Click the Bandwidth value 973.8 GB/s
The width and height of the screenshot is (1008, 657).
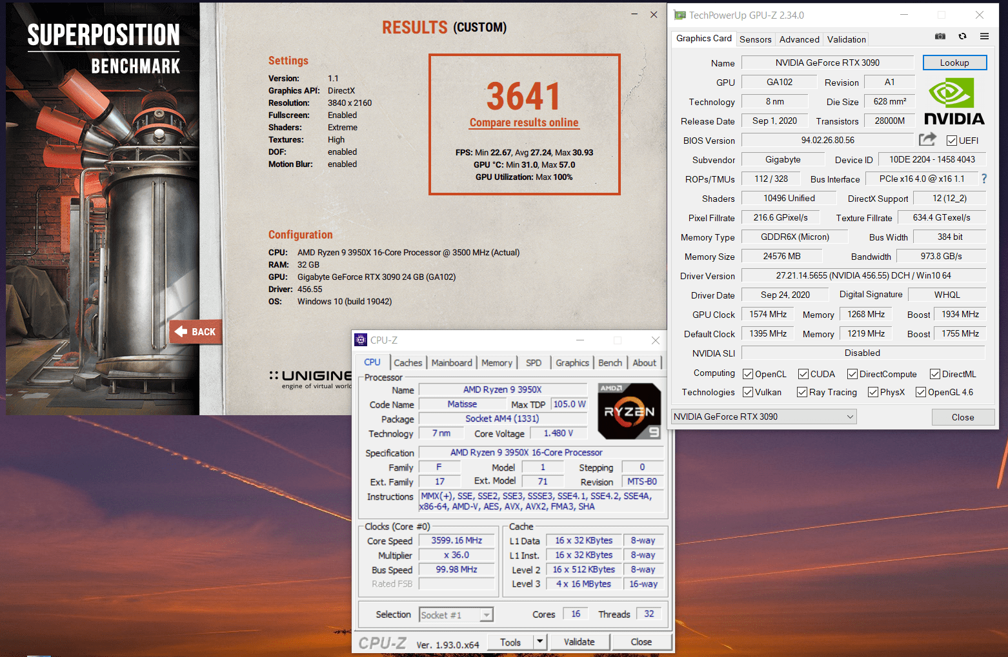tap(941, 256)
